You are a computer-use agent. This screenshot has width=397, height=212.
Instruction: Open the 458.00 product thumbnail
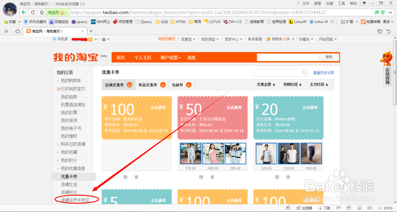tap(311, 154)
